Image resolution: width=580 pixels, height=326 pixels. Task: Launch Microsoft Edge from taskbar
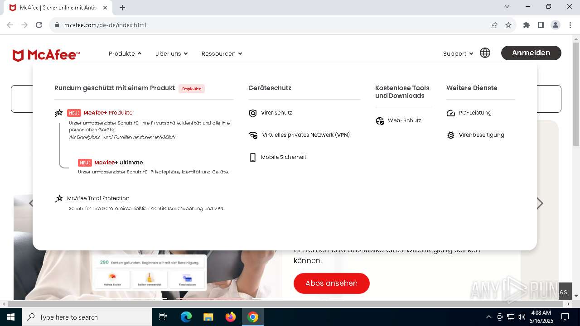(x=186, y=317)
